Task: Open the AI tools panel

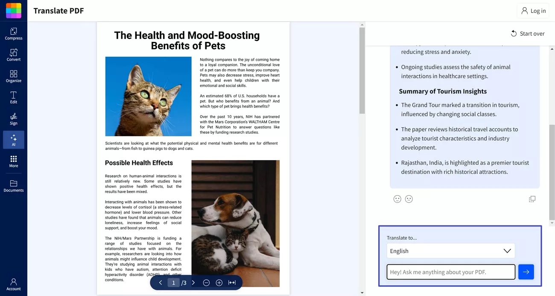Action: [x=14, y=140]
